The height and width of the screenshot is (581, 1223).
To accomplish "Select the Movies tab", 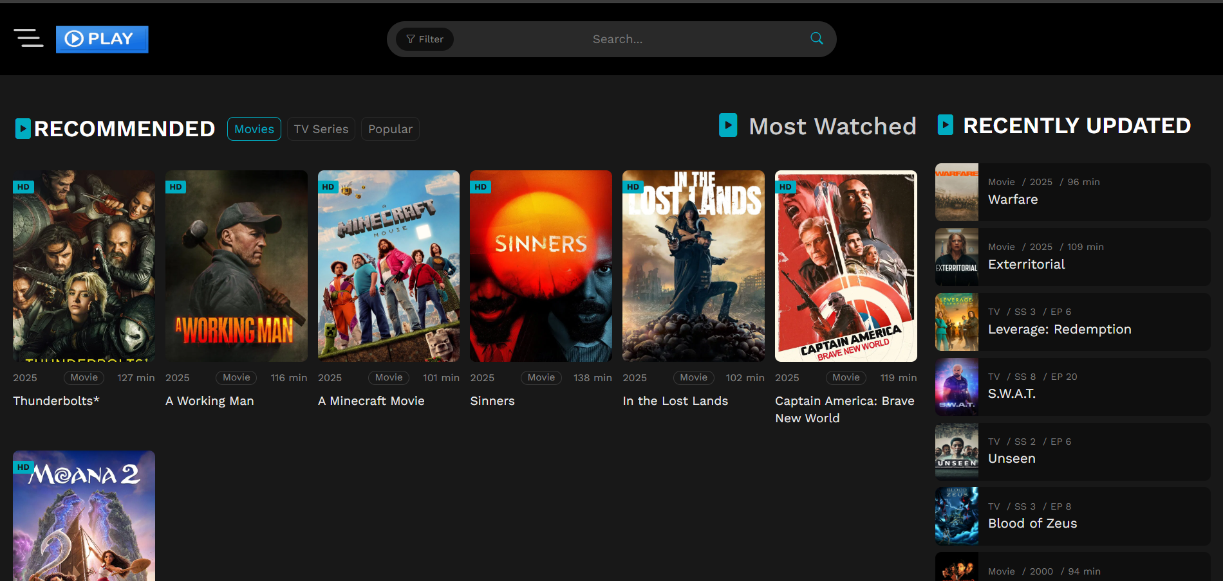I will [x=254, y=129].
